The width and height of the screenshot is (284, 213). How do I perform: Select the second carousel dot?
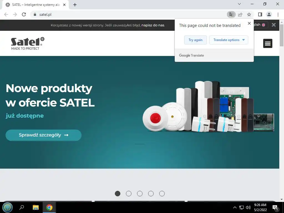pos(129,194)
